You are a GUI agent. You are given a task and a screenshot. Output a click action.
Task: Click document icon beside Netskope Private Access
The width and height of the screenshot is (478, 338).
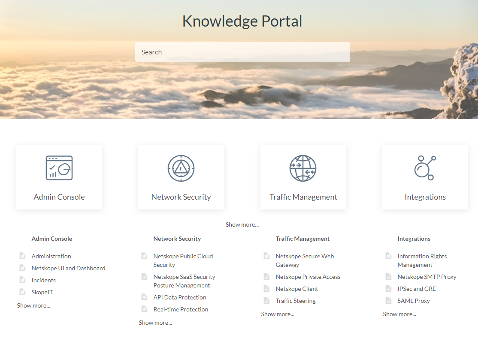tap(267, 276)
